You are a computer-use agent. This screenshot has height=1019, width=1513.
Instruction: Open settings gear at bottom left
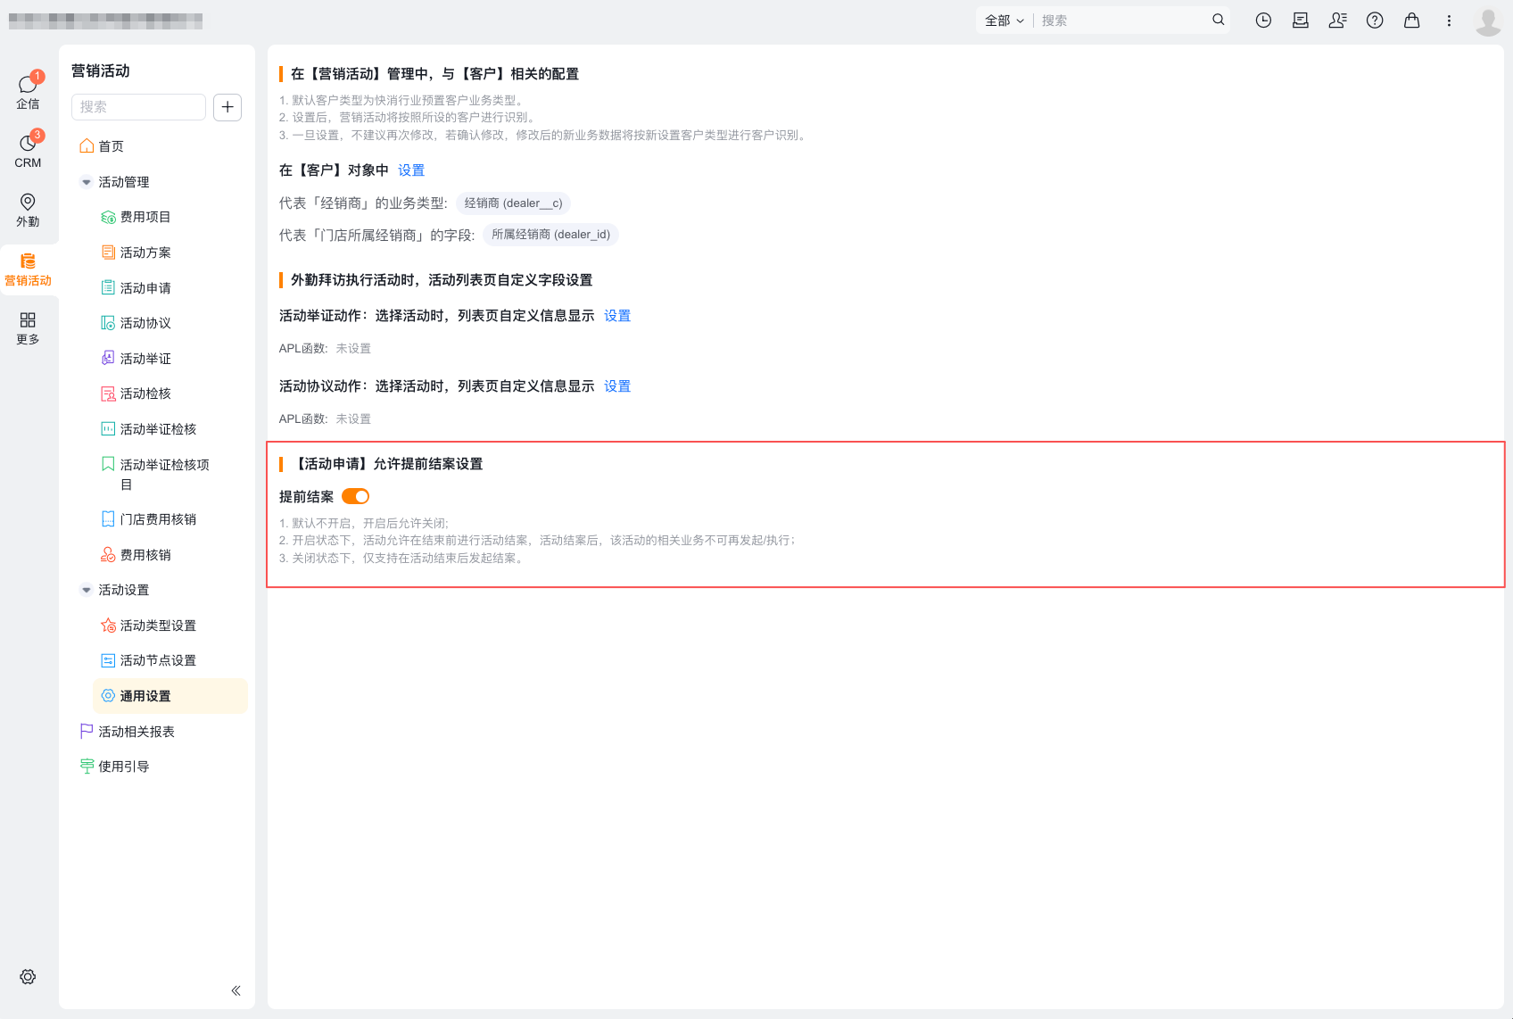point(28,977)
